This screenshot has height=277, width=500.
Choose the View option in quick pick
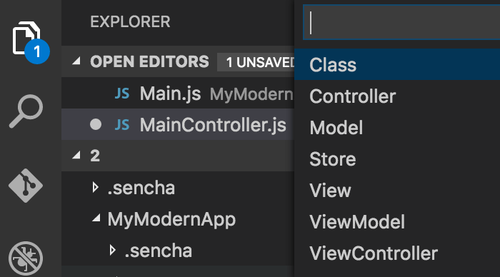tap(397, 191)
